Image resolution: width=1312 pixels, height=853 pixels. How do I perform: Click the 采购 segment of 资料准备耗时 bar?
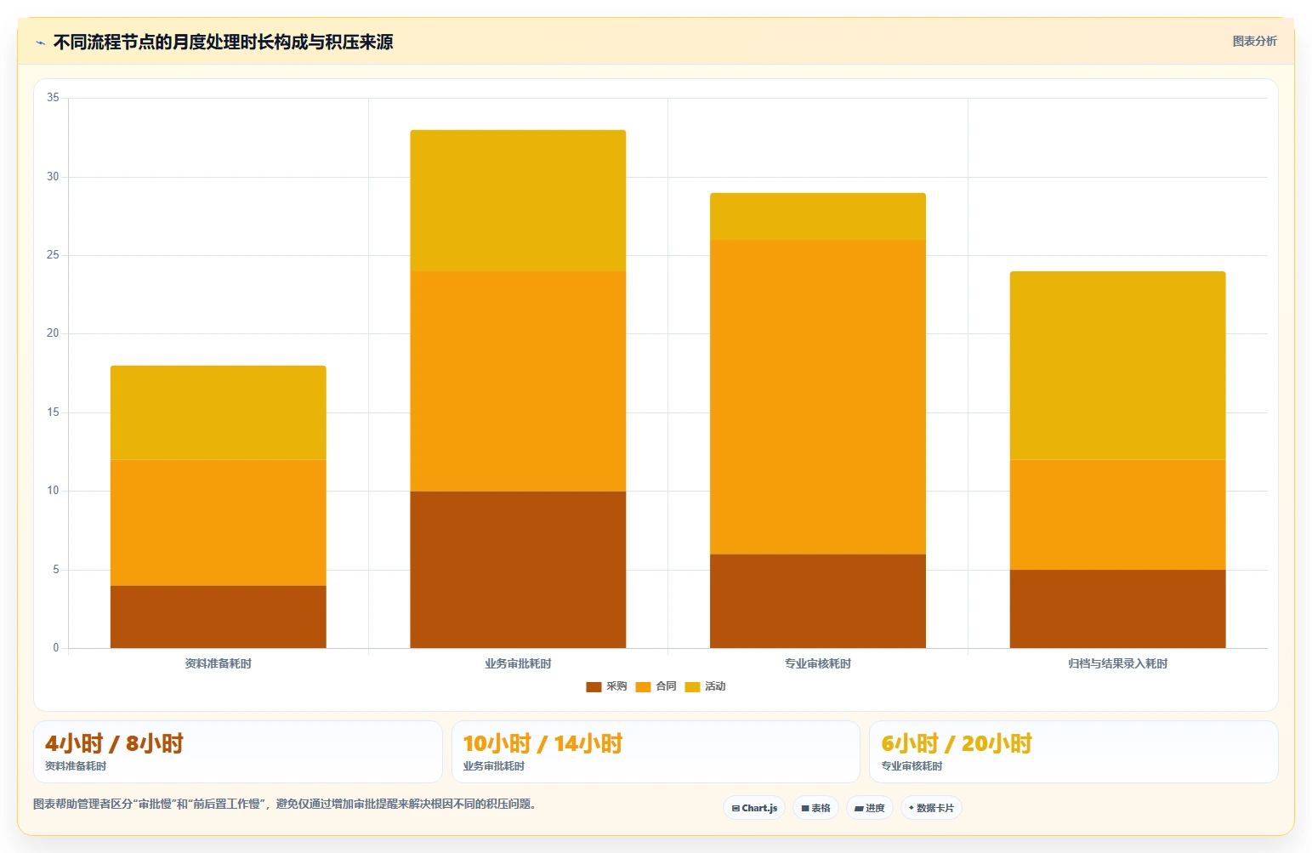(219, 617)
